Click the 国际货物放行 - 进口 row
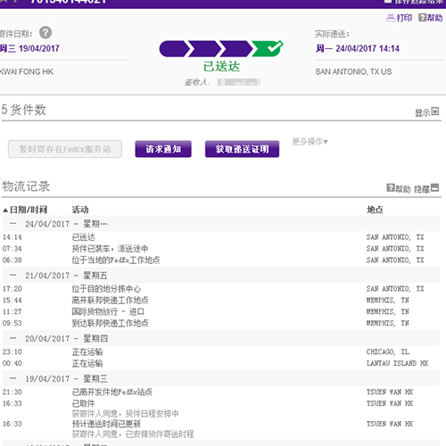The width and height of the screenshot is (446, 446). coord(221,311)
